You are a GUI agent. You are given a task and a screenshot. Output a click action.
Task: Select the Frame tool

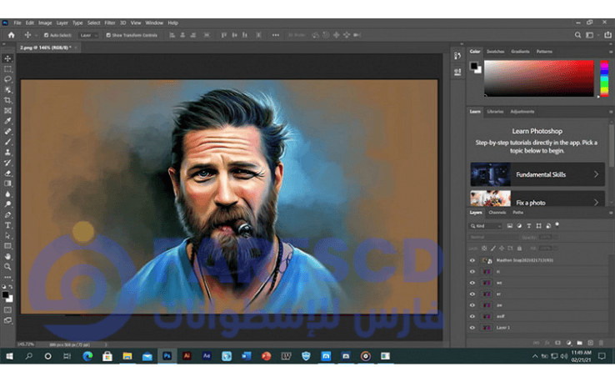pos(7,111)
